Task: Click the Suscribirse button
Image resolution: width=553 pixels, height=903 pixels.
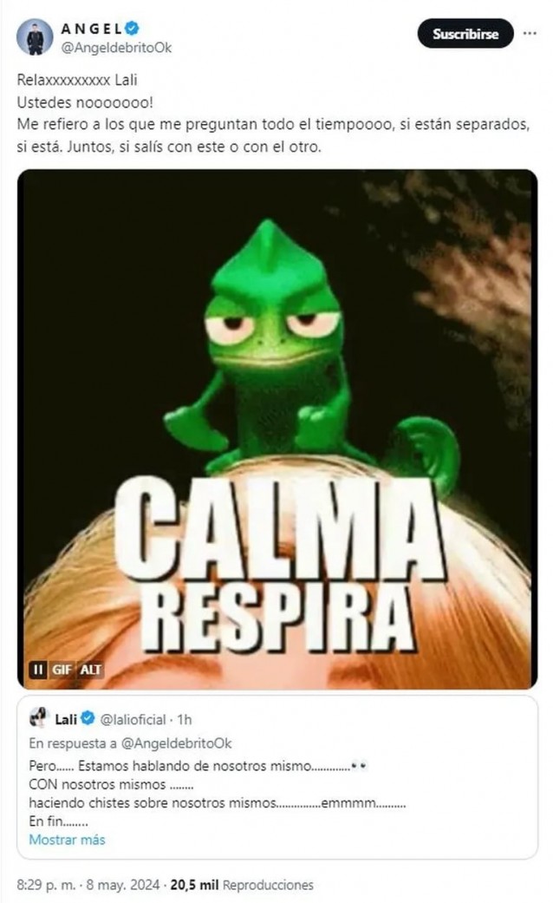Action: (465, 34)
